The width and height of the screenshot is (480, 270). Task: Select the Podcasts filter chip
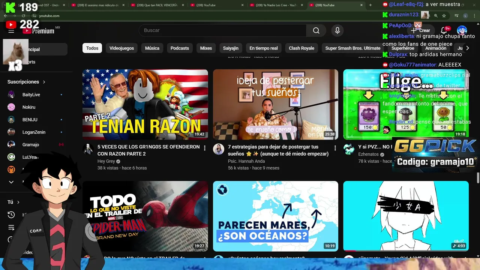pyautogui.click(x=180, y=48)
